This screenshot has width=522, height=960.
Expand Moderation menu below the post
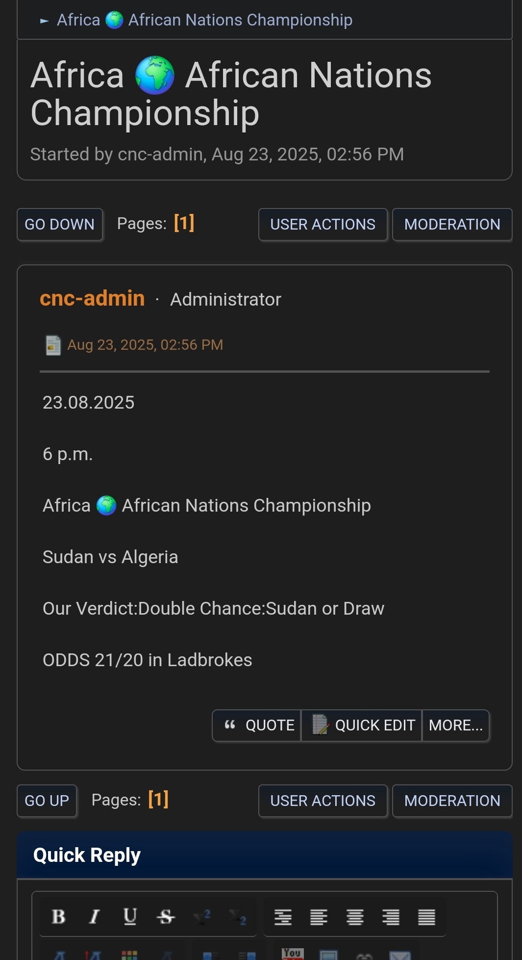coord(452,801)
